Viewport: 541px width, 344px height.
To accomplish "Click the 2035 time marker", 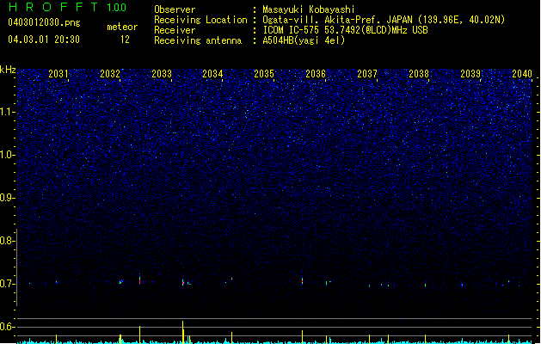I will (x=264, y=73).
